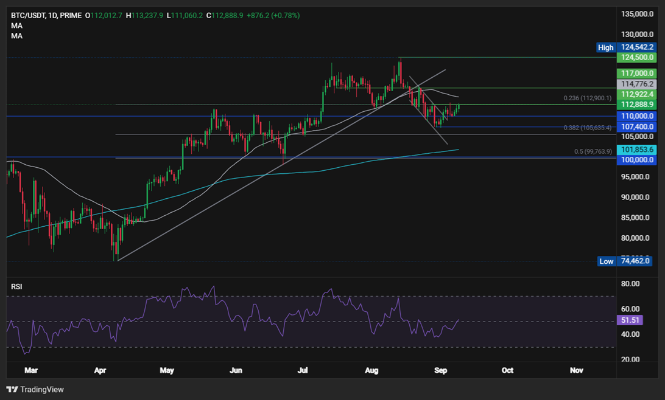Click the cyan 101,853.6 MA price label

click(636, 150)
